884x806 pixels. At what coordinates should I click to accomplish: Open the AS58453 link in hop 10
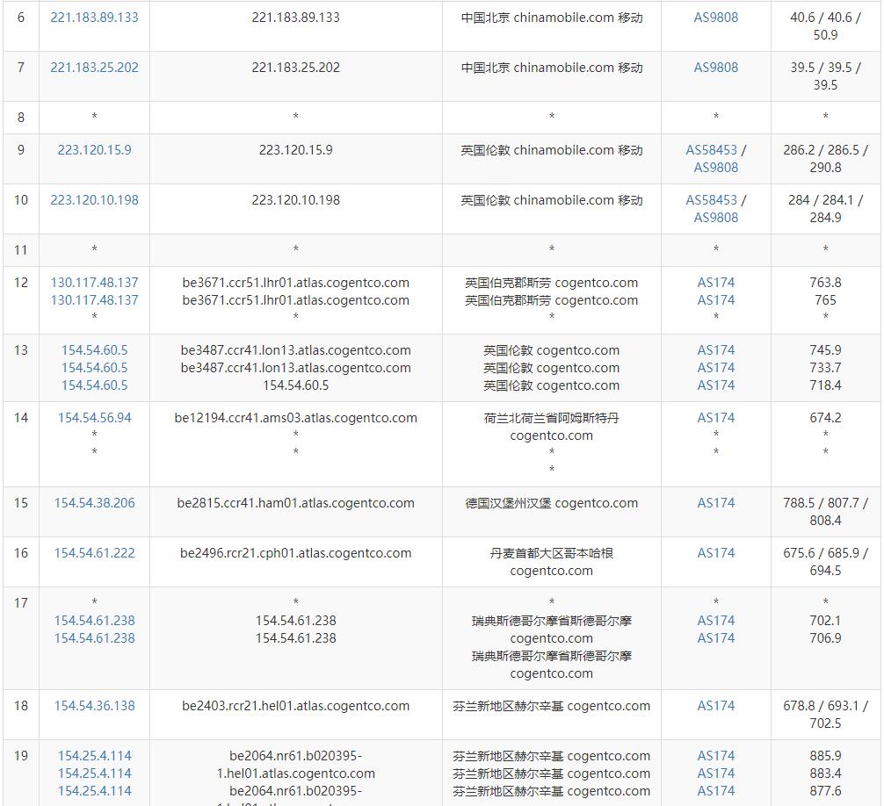tap(711, 200)
